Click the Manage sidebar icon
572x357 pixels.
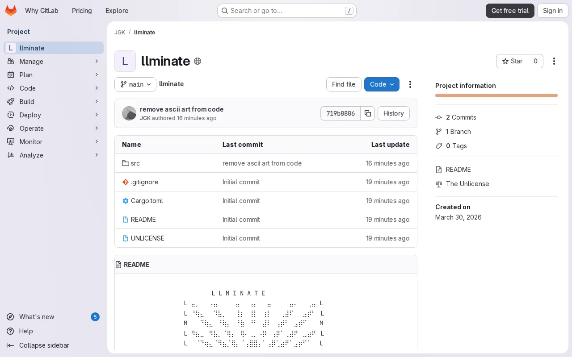(11, 61)
